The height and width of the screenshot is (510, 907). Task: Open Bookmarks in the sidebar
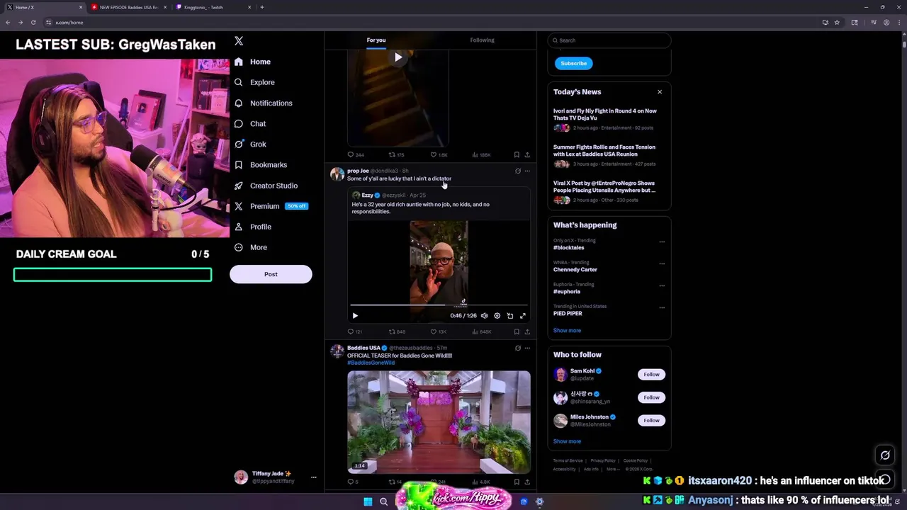click(x=261, y=165)
